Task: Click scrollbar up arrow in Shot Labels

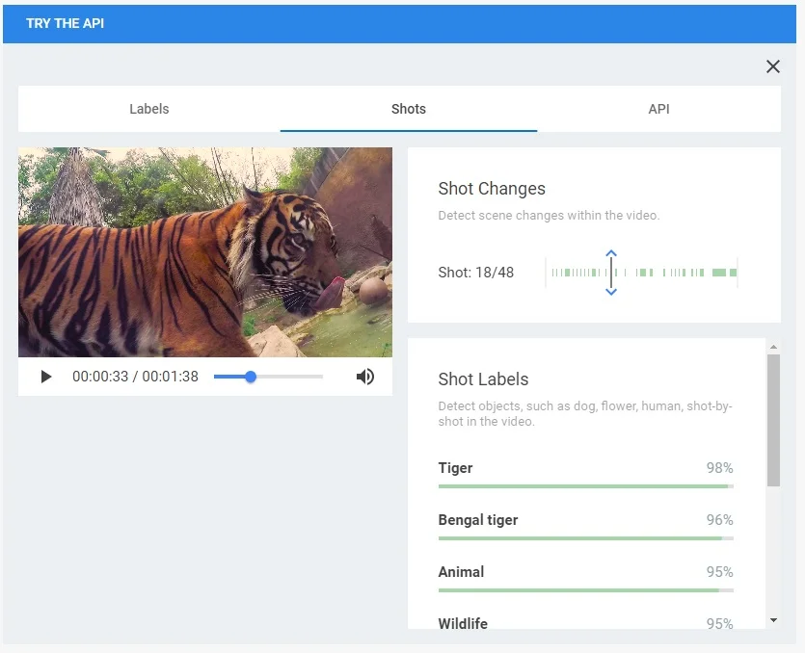Action: tap(774, 348)
